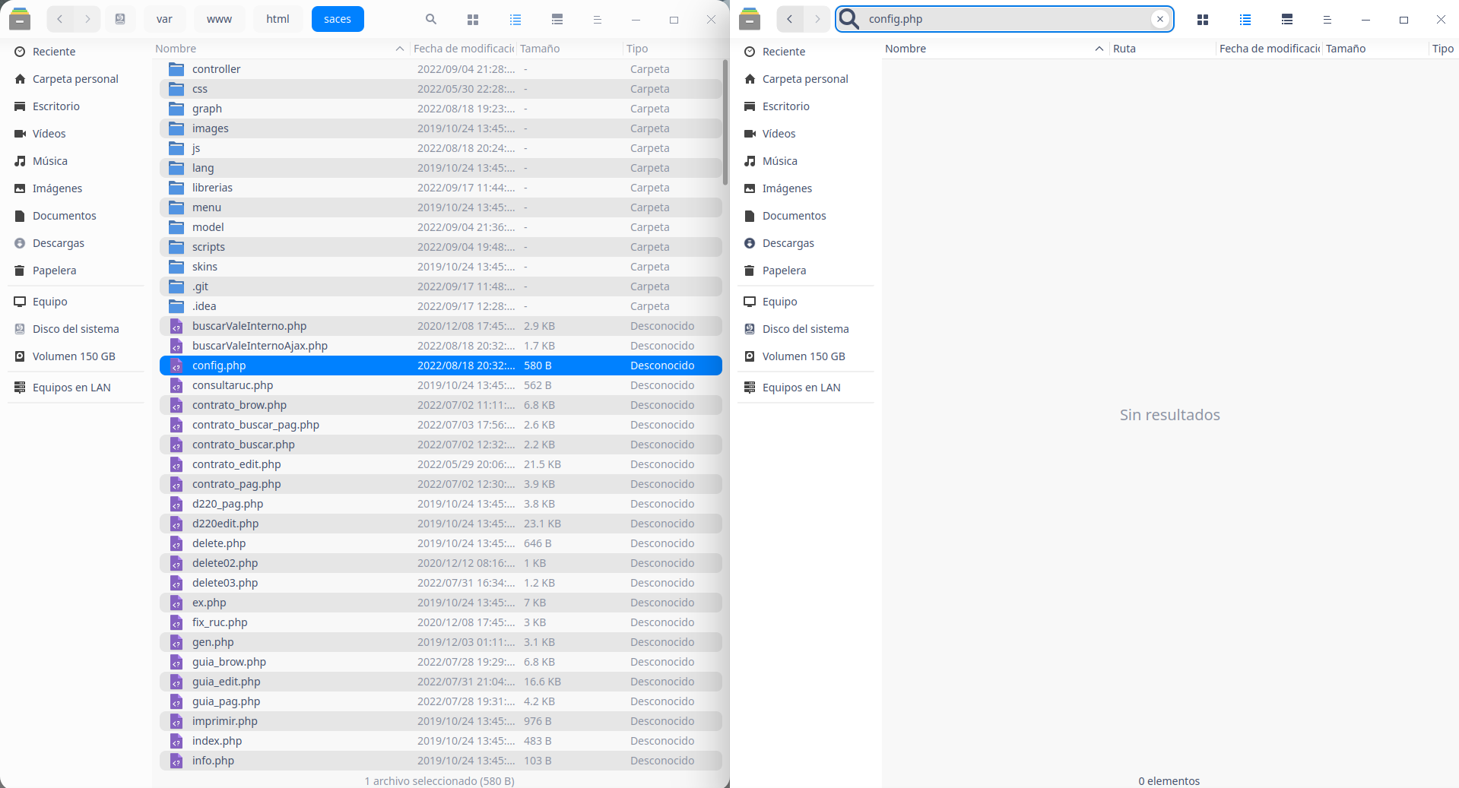Select the librerias folder
Viewport: 1459px width, 788px height.
click(x=441, y=188)
